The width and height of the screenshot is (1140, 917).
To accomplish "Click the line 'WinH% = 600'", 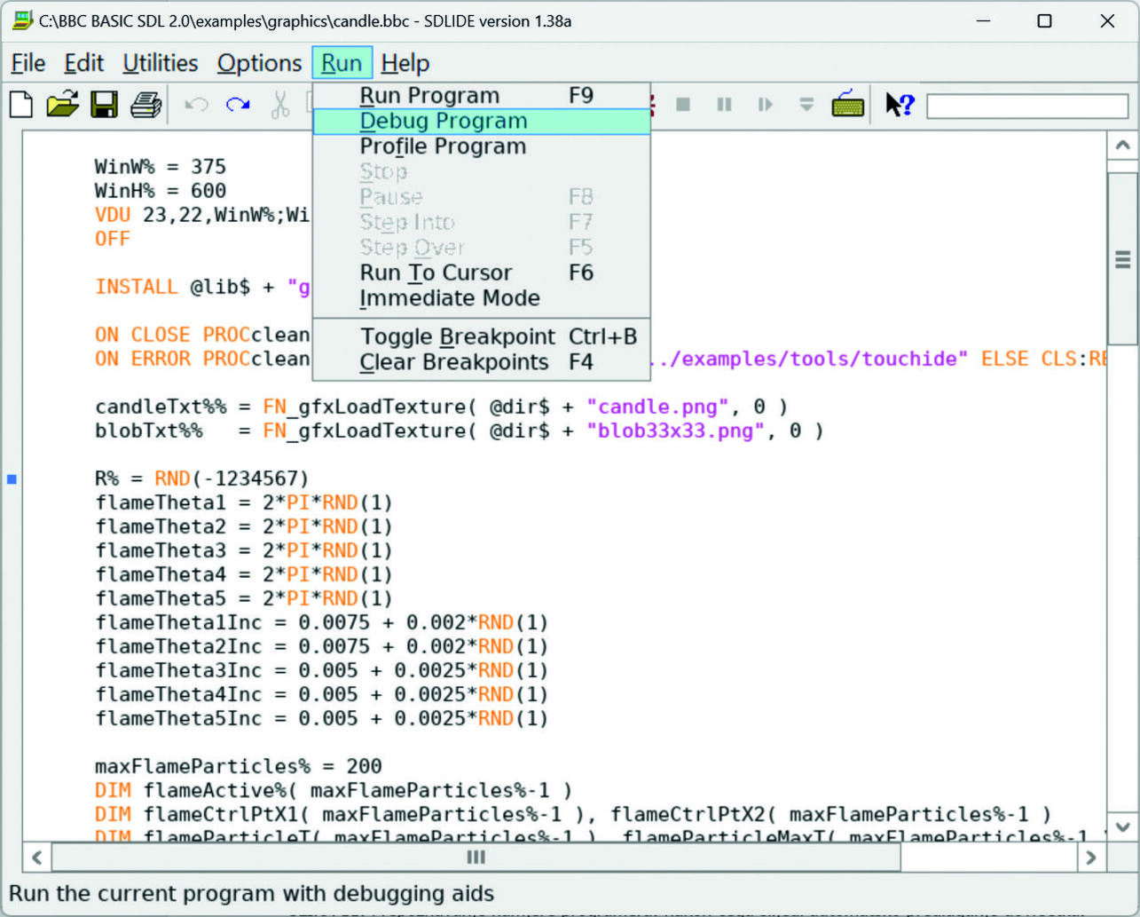I will click(x=161, y=191).
